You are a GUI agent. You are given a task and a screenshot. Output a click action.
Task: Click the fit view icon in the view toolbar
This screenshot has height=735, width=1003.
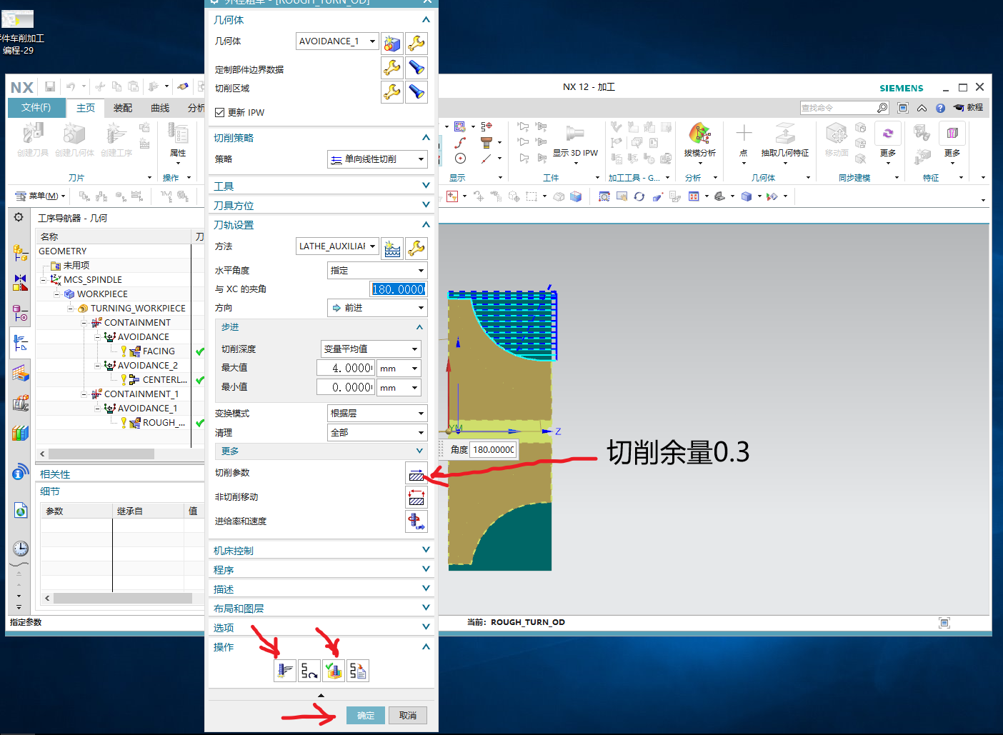[x=604, y=196]
